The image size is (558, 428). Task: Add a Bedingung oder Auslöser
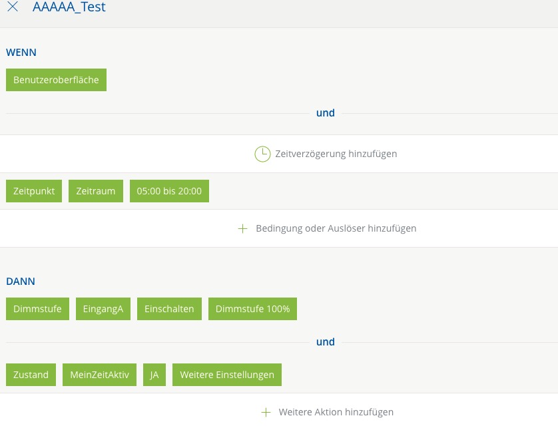[x=336, y=228]
